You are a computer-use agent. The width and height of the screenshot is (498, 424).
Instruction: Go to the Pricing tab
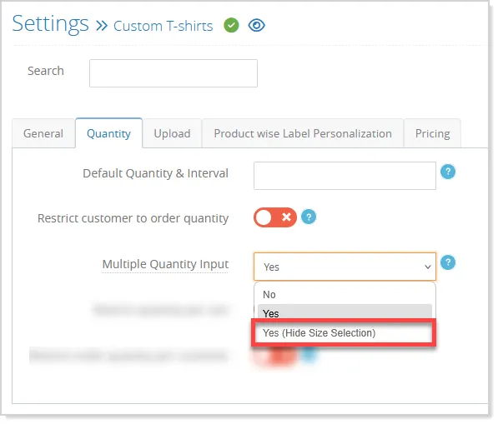pyautogui.click(x=433, y=133)
